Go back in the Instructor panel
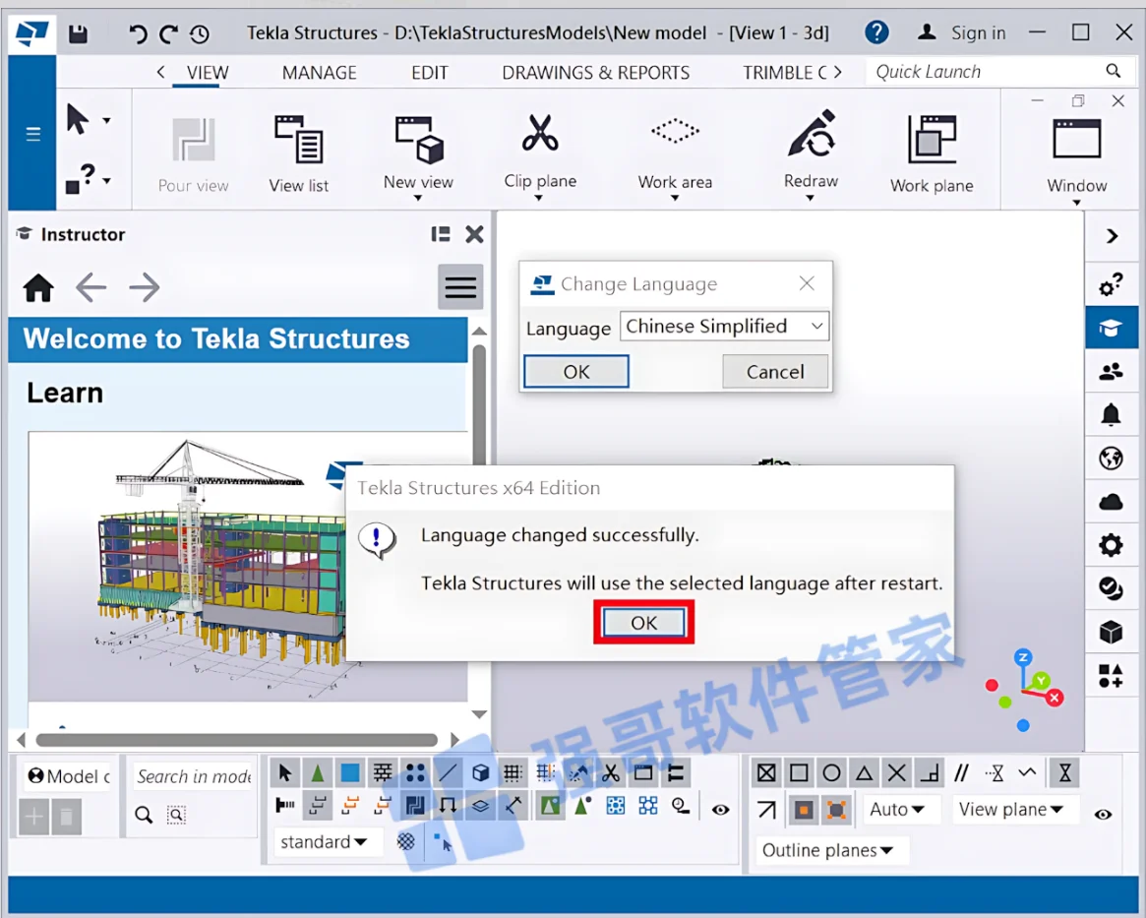The height and width of the screenshot is (918, 1146). coord(91,287)
